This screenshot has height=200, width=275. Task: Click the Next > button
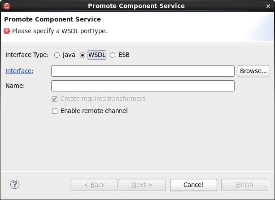point(142,185)
